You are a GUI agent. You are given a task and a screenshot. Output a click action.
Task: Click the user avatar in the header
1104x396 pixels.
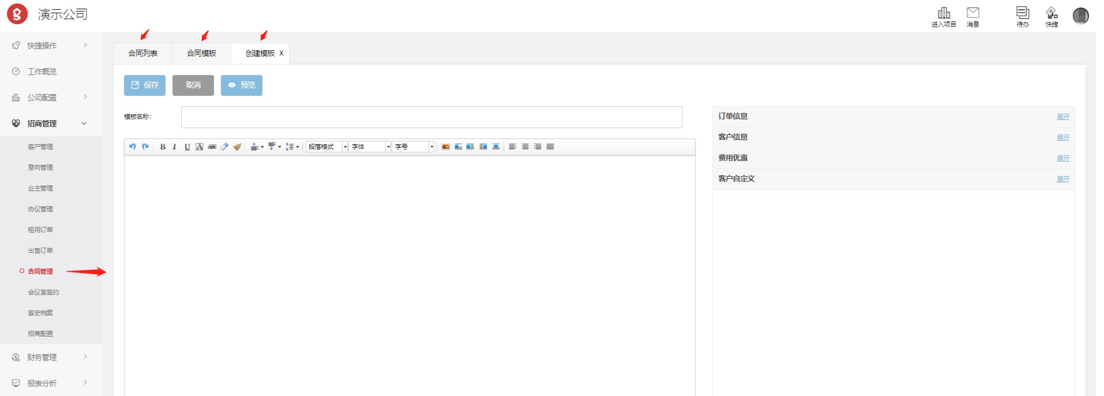[x=1080, y=16]
